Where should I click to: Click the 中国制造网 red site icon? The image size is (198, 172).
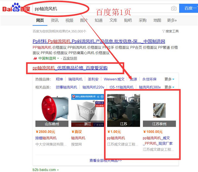coord(35,58)
